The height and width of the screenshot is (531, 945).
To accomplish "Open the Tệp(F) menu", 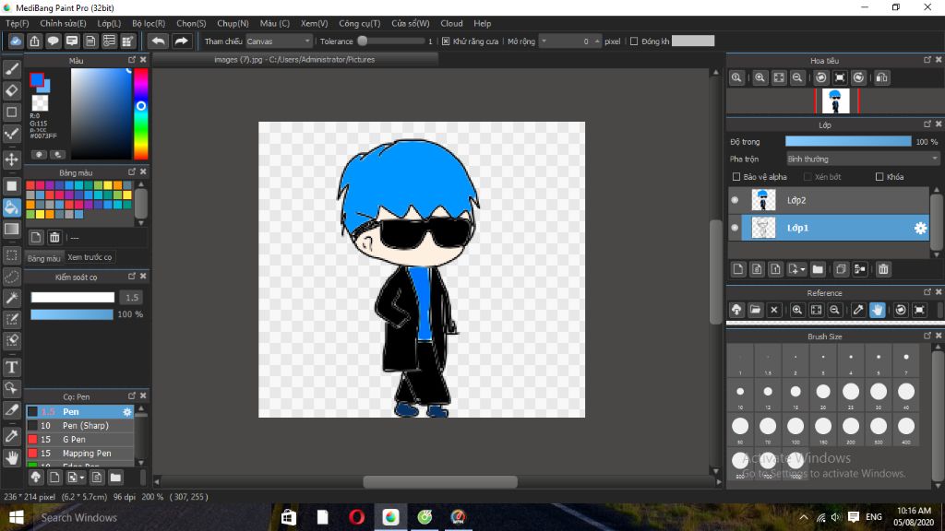I will click(17, 23).
